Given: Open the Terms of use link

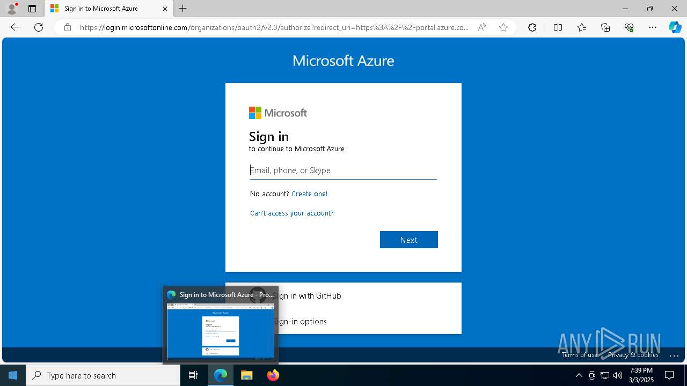Looking at the screenshot, I should pyautogui.click(x=579, y=355).
